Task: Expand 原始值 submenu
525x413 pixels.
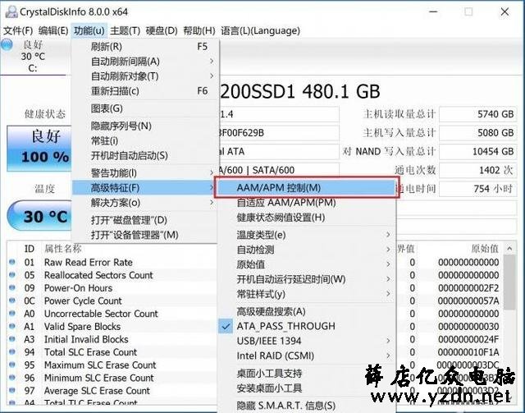Action: [306, 264]
